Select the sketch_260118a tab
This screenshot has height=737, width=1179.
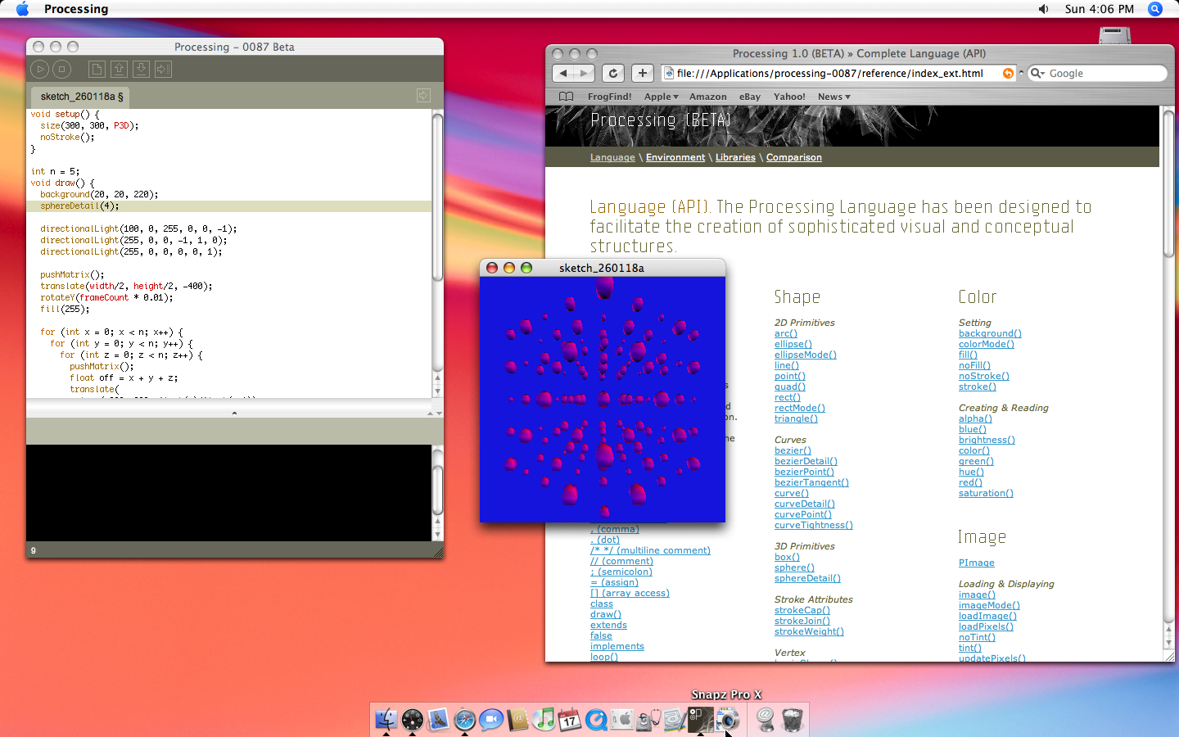coord(81,97)
